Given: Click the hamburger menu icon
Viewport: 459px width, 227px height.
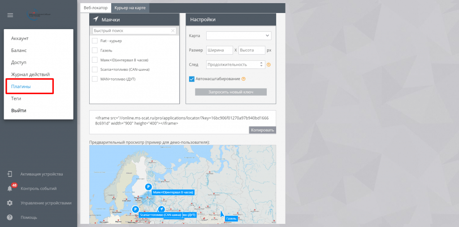Looking at the screenshot, I should click(x=10, y=15).
